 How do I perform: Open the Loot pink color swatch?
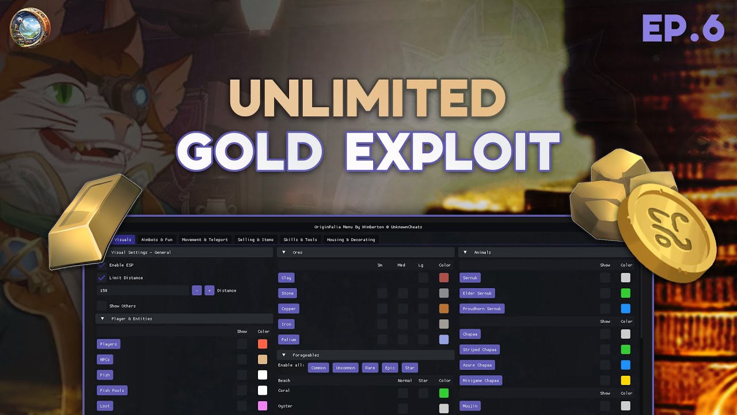tap(263, 406)
